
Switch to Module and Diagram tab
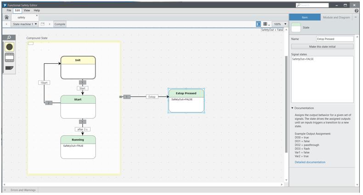coord(336,17)
